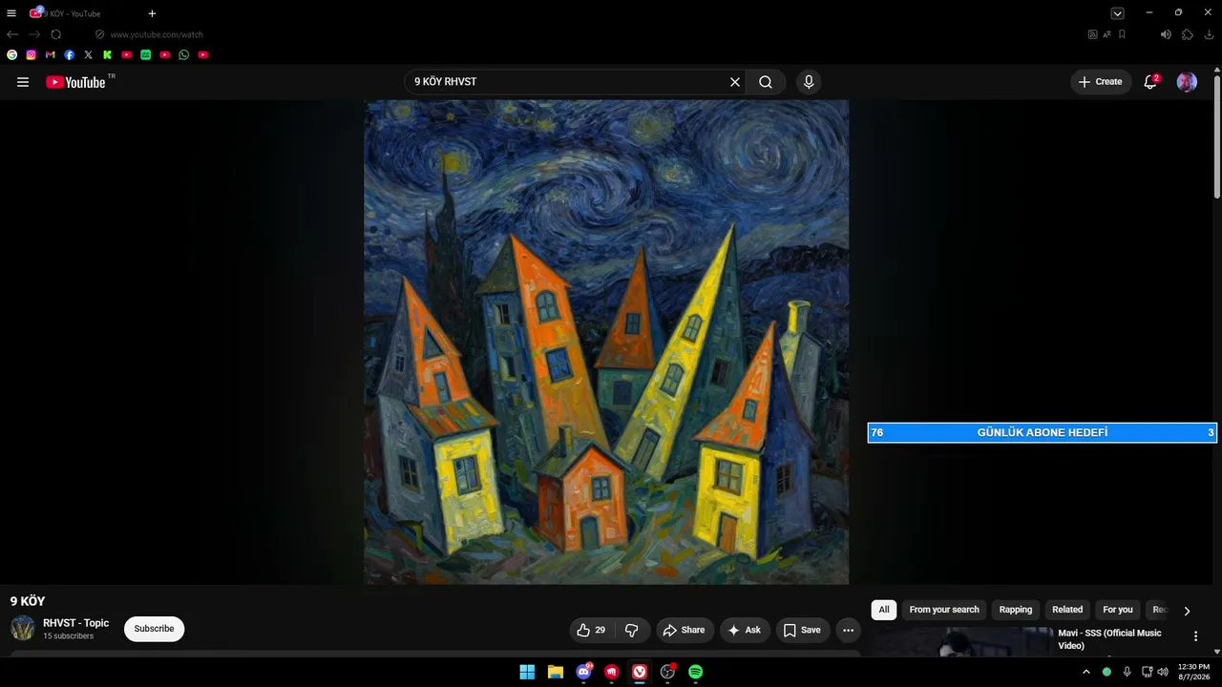
Task: Search with your voice microphone
Action: [809, 82]
